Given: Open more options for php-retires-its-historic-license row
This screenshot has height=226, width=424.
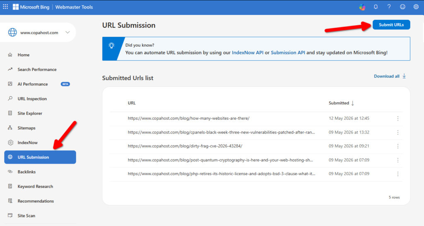Looking at the screenshot, I should click(x=398, y=174).
